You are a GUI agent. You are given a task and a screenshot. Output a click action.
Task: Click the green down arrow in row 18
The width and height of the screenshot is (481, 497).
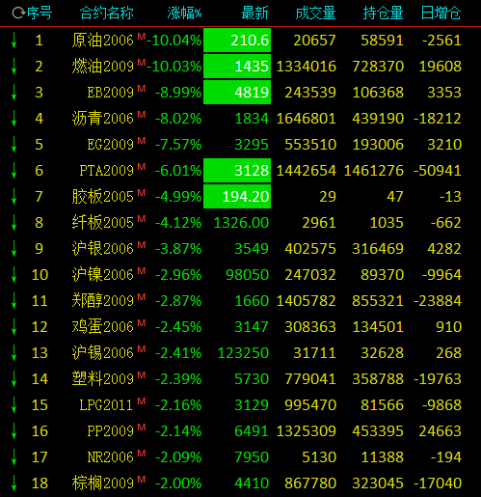point(13,483)
